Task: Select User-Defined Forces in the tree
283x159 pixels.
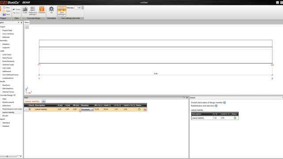Action: click(x=11, y=75)
